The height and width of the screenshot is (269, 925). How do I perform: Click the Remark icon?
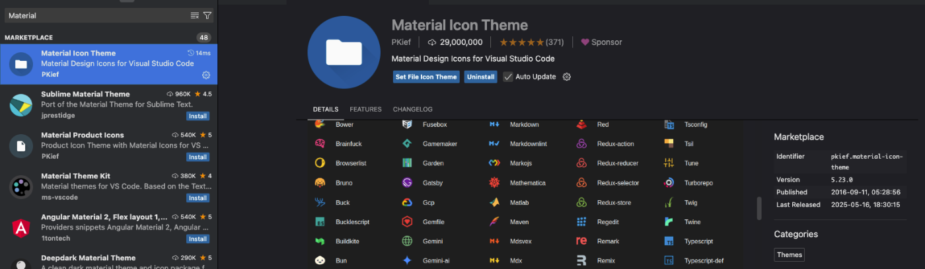pyautogui.click(x=581, y=241)
